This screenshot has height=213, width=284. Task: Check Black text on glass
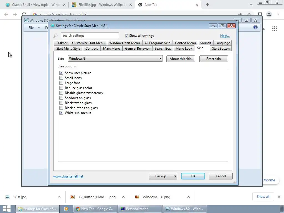click(61, 103)
